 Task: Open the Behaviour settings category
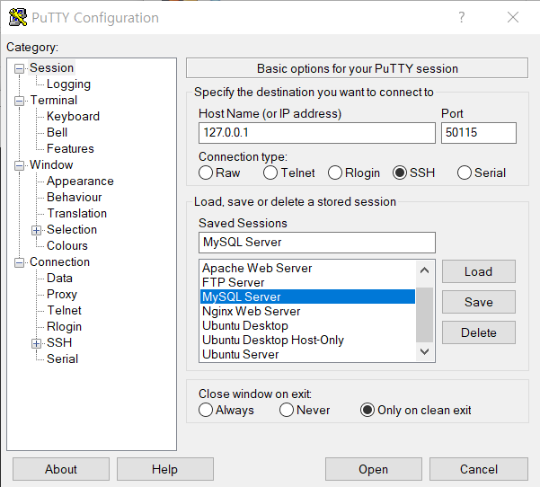tap(75, 198)
